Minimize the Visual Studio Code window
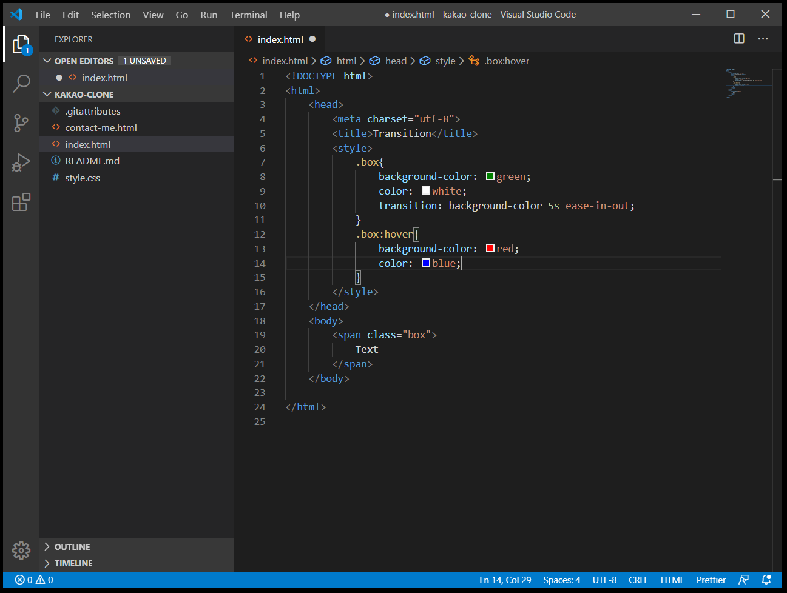 (x=696, y=14)
